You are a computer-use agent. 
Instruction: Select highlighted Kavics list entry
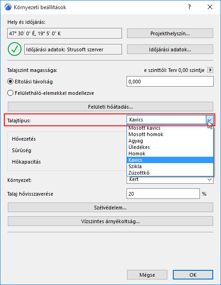[x=170, y=160]
